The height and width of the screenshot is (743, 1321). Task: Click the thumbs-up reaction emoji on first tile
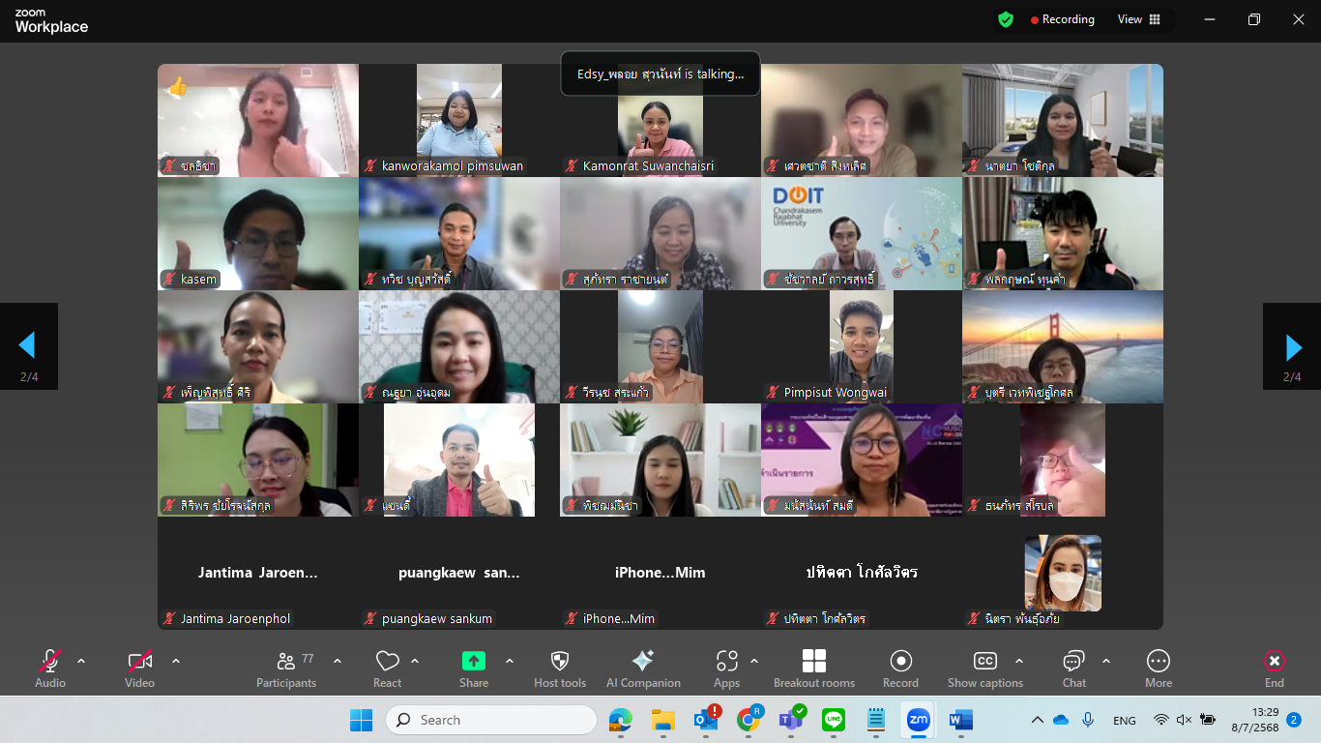coord(177,87)
